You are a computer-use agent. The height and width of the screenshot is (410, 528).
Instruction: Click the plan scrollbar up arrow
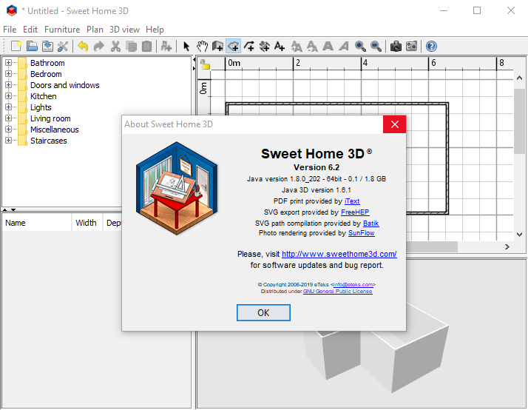(519, 78)
